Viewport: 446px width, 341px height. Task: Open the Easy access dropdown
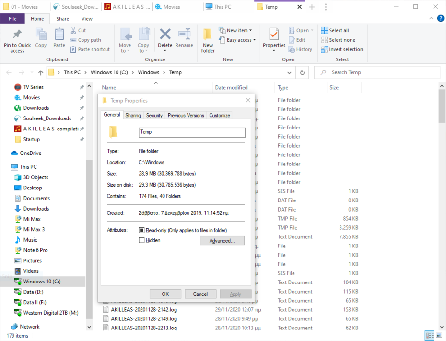point(237,40)
